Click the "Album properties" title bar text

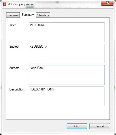pyautogui.click(x=21, y=4)
